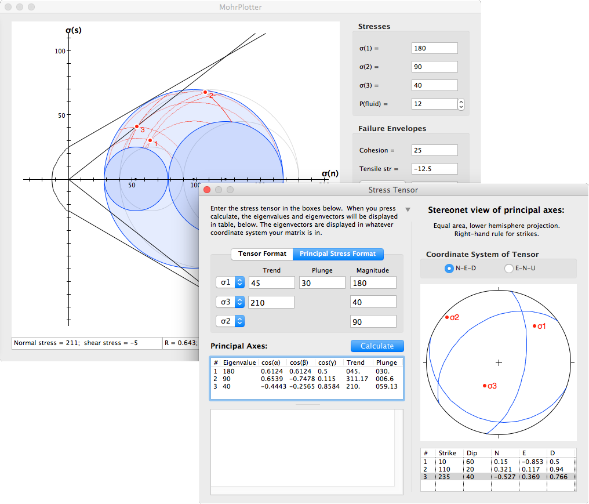Select the N-E-D coordinate system

coord(449,268)
